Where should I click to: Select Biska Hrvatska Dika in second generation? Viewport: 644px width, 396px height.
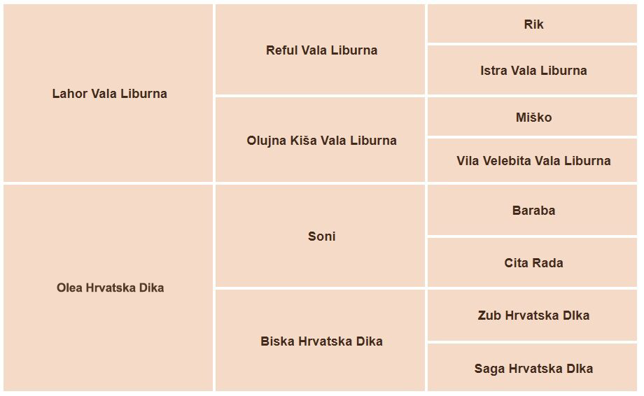click(x=321, y=341)
